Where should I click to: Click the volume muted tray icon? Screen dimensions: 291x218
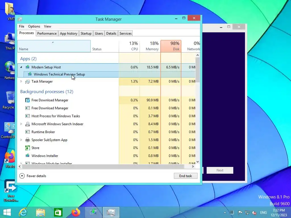click(x=254, y=212)
